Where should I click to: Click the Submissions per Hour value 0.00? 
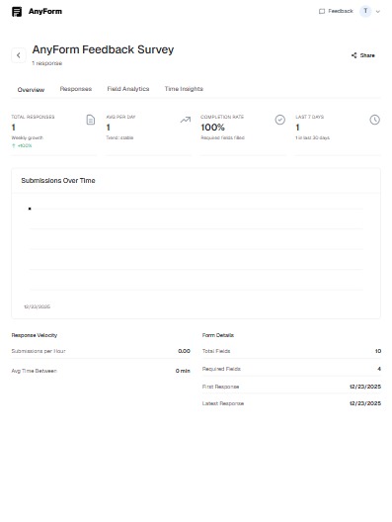point(184,351)
